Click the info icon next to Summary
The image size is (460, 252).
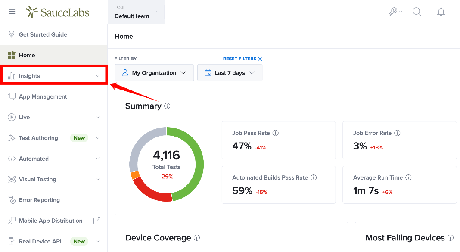click(x=167, y=106)
